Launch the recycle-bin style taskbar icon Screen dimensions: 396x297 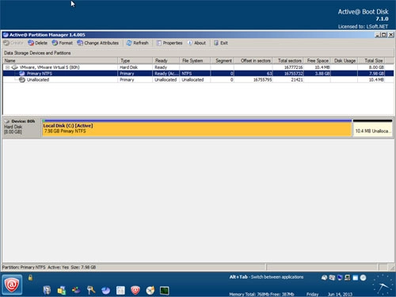[x=47, y=290]
